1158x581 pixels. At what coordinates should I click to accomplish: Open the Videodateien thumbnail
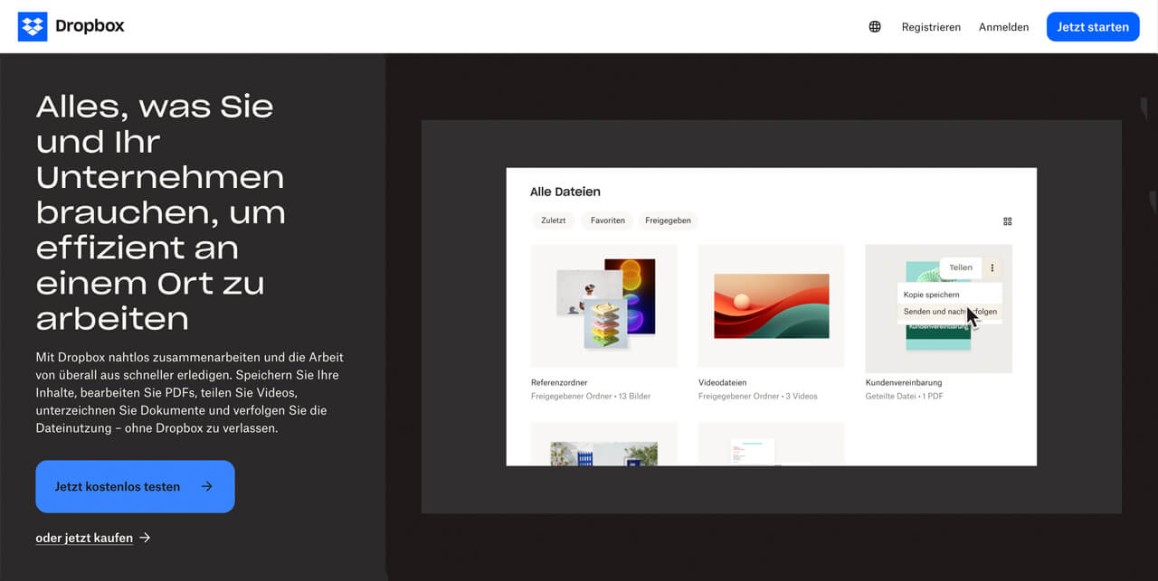(x=772, y=305)
